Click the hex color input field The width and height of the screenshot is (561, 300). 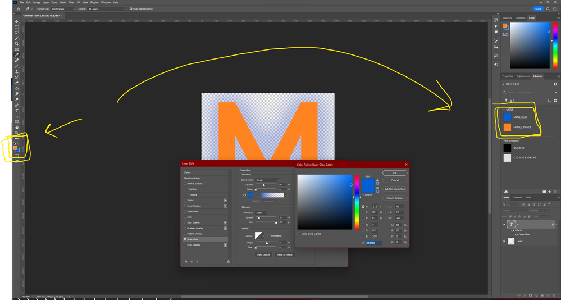point(373,243)
